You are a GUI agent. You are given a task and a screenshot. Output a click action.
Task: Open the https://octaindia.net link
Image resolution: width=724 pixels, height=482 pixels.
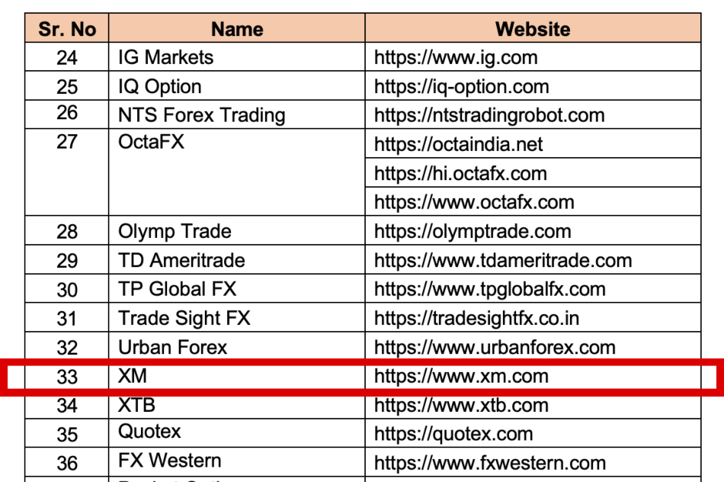pyautogui.click(x=459, y=144)
